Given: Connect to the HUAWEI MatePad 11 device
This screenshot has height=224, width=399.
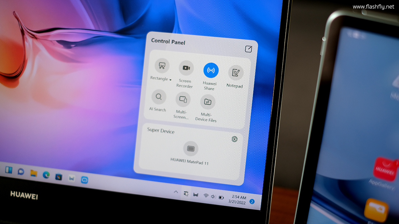Looking at the screenshot, I should (x=191, y=149).
